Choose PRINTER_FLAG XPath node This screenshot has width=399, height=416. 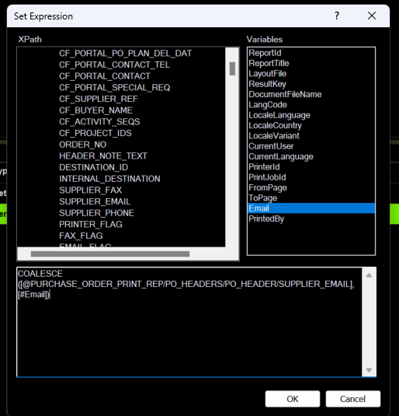tap(91, 225)
